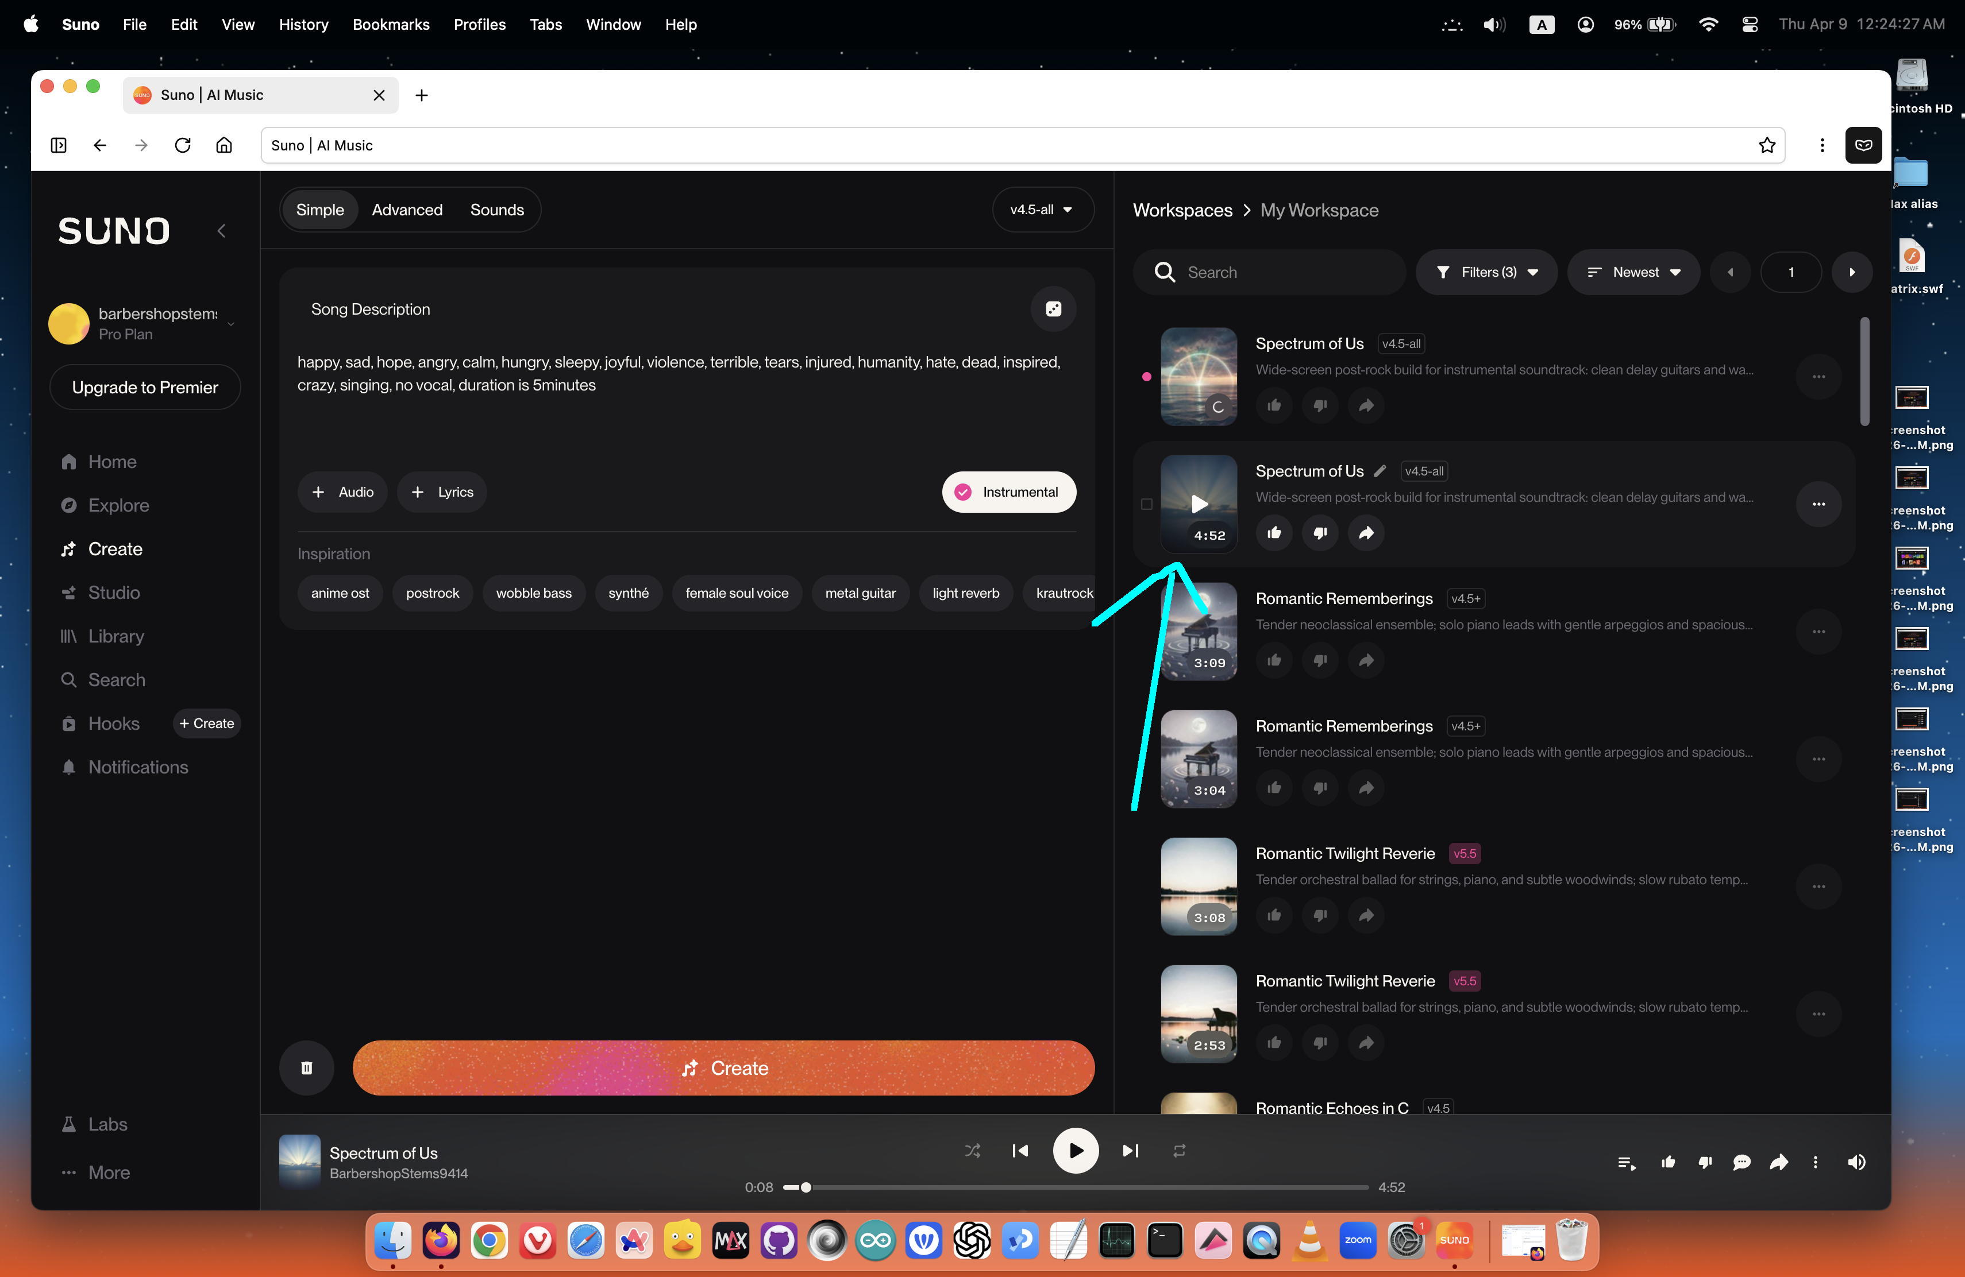Viewport: 1965px width, 1277px height.
Task: Click the pencil edit-title icon on Spectrum of Us
Action: click(1380, 471)
